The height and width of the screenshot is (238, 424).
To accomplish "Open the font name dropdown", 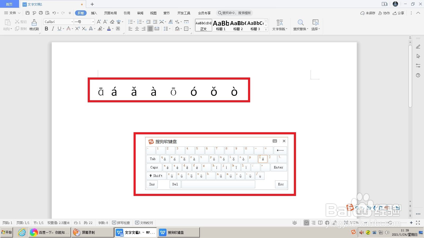I will click(x=72, y=22).
